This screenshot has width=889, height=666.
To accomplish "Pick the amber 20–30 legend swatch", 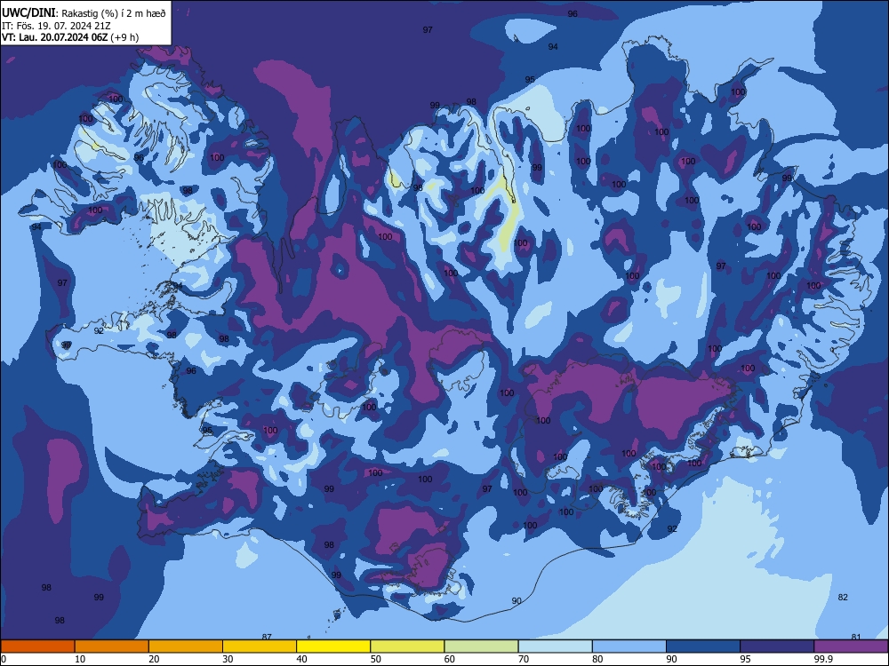I will coord(186,646).
